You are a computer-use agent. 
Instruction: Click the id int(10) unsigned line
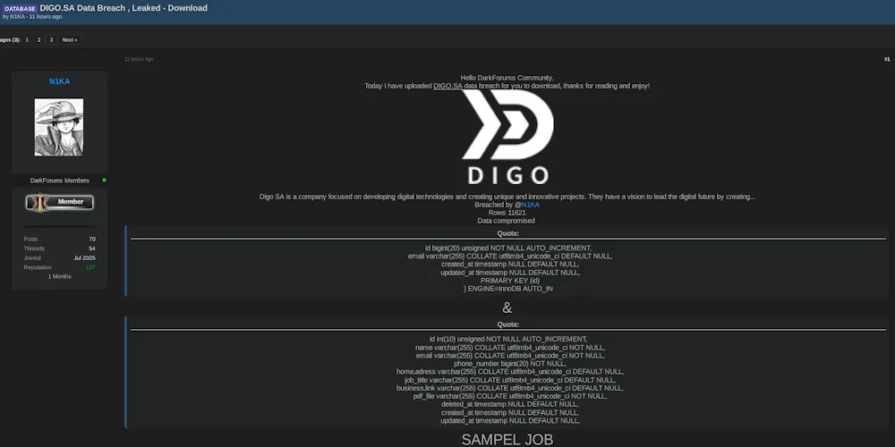click(508, 339)
